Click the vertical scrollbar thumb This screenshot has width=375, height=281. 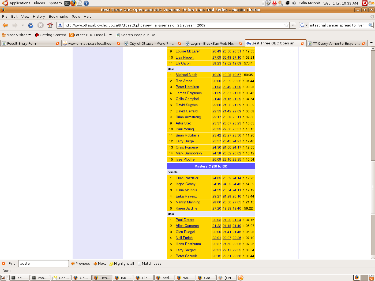(x=373, y=187)
